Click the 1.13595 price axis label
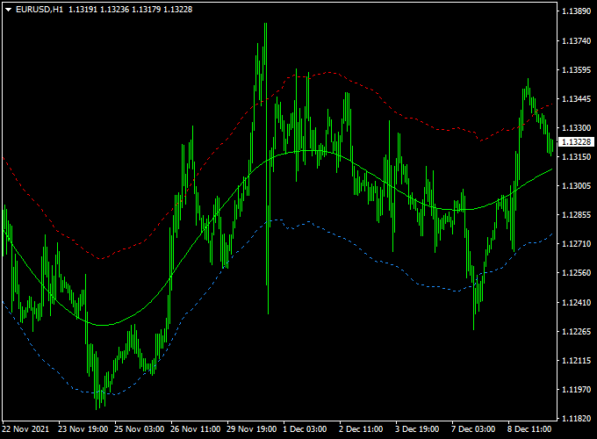This screenshot has width=597, height=439. [x=577, y=70]
